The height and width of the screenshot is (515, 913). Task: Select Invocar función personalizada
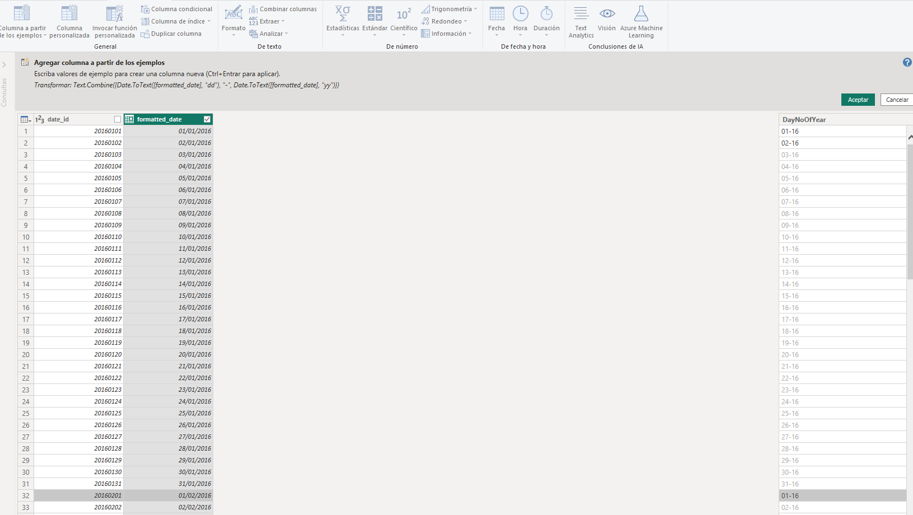click(x=115, y=22)
